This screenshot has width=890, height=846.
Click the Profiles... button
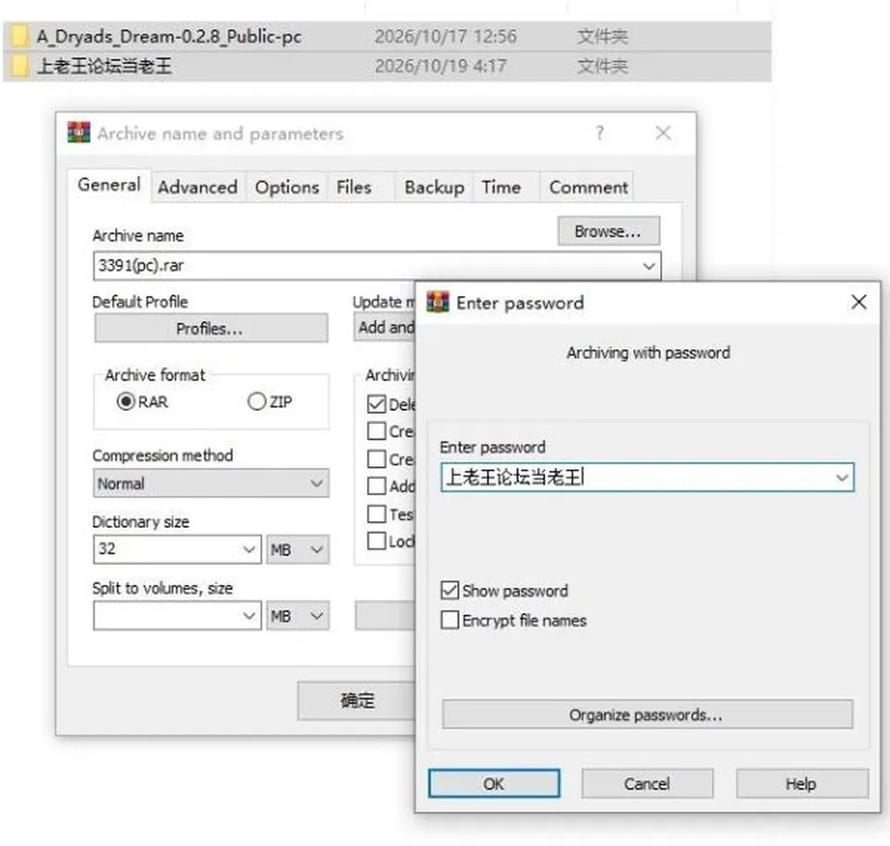[210, 328]
